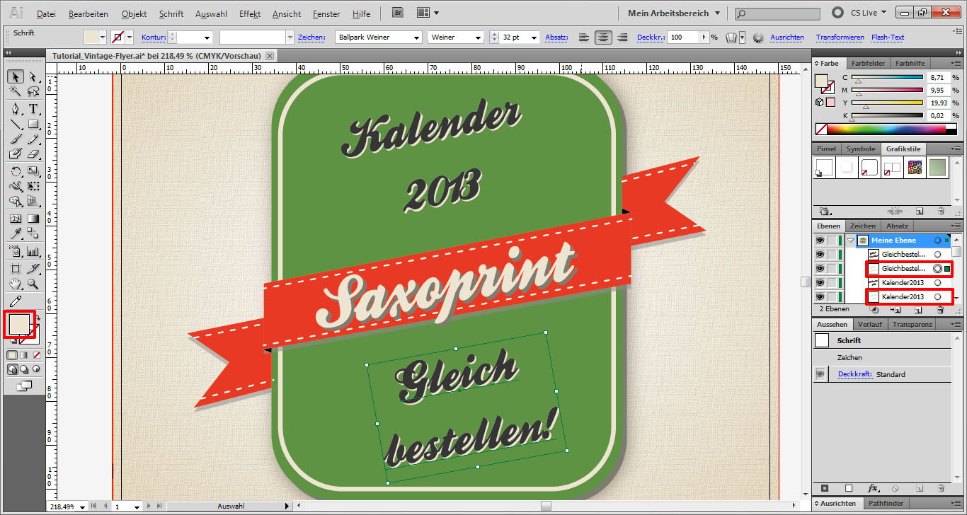Click the Transformieren link in control bar
This screenshot has width=967, height=515.
(840, 37)
